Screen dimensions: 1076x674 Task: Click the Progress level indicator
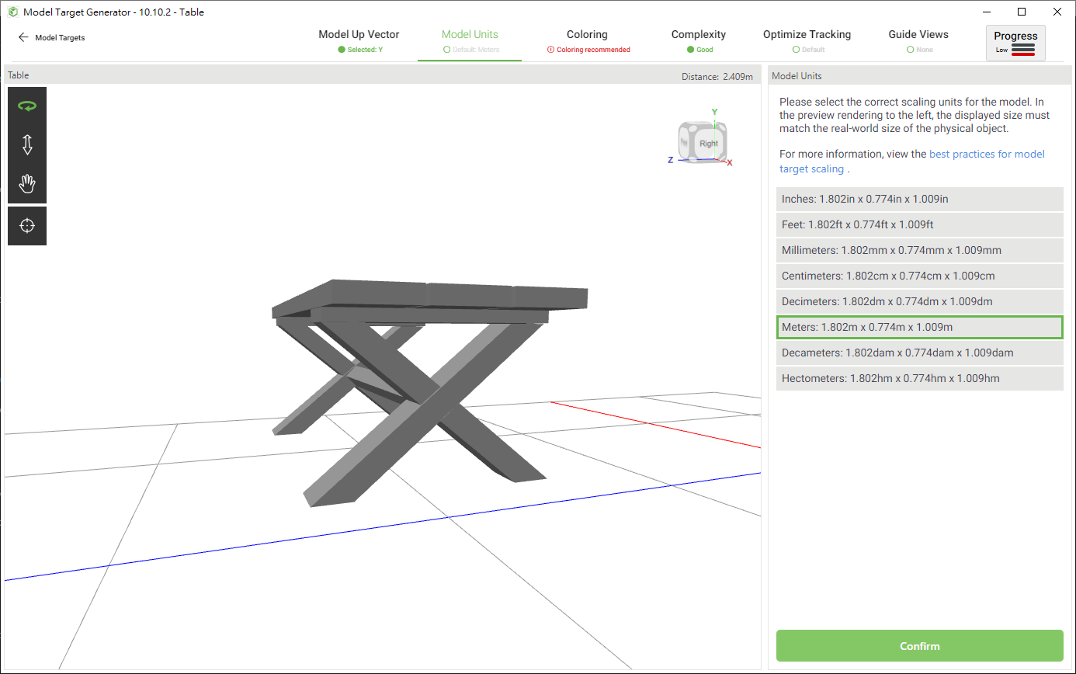1015,43
